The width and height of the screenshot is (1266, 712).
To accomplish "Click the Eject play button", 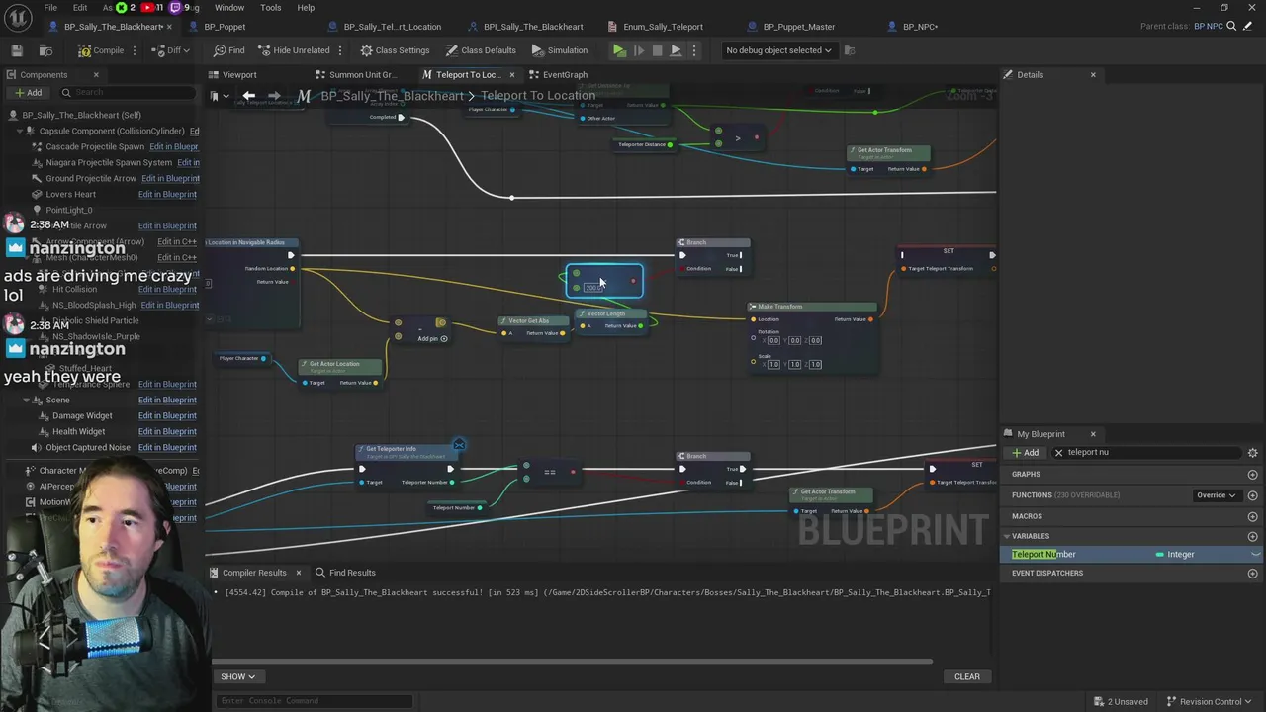I will coord(676,50).
